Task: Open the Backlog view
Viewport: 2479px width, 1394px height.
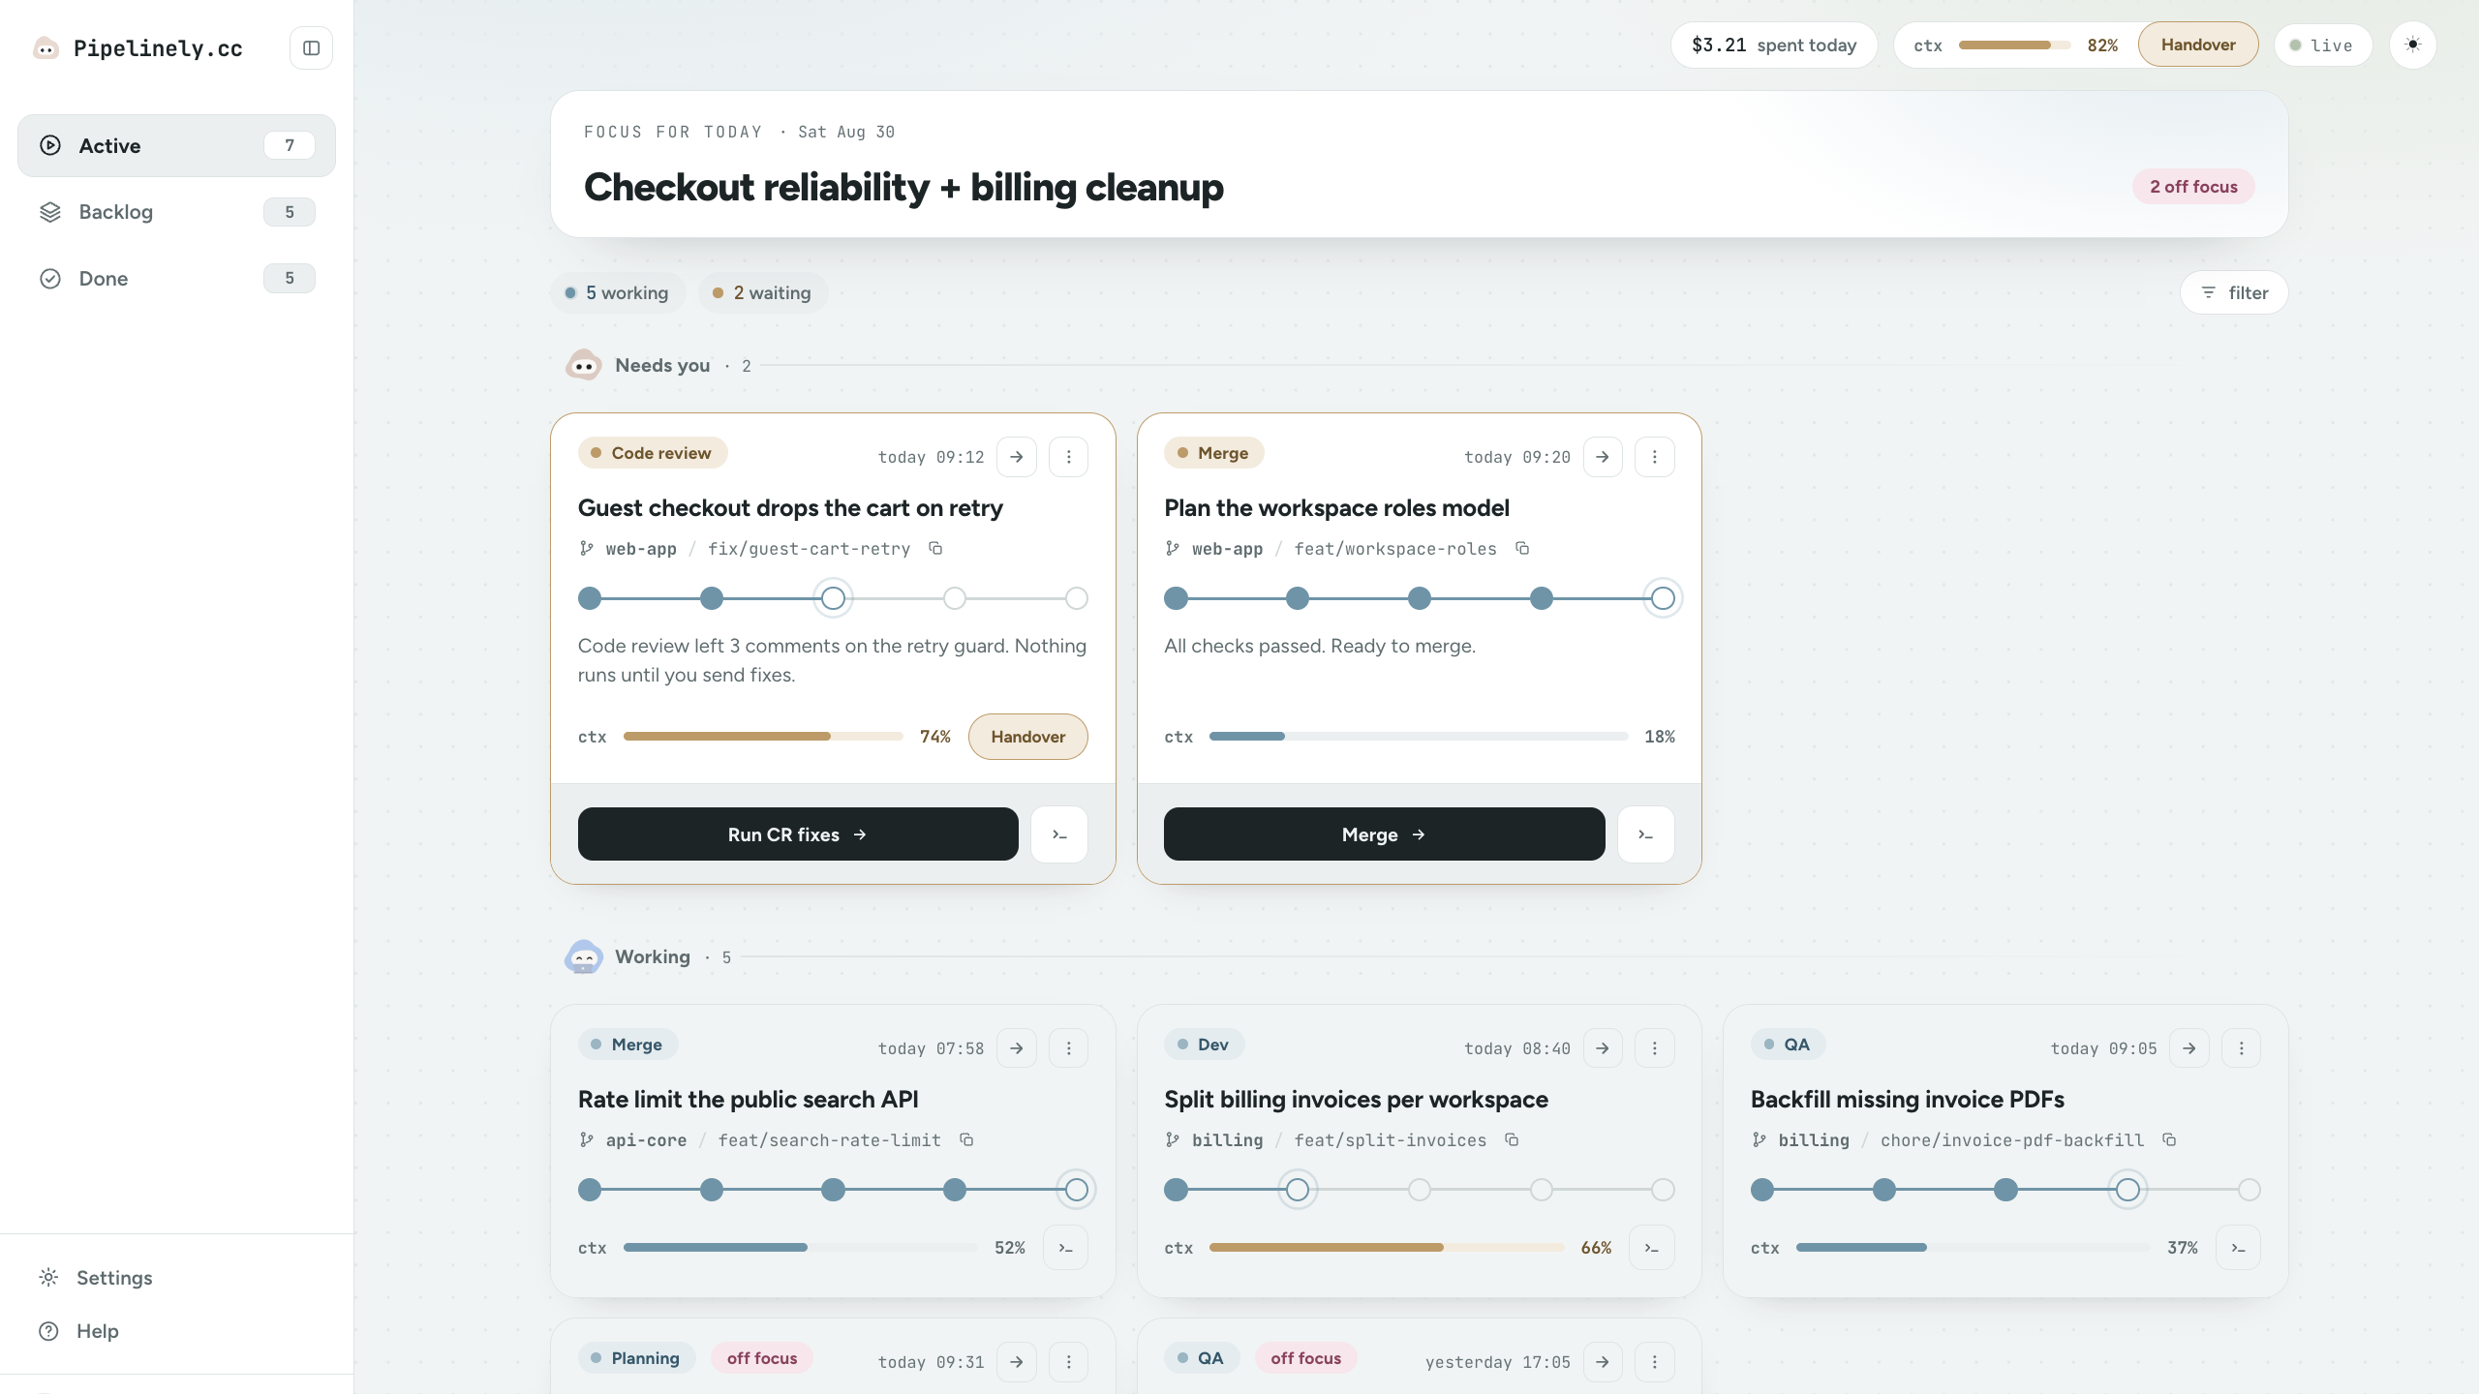Action: tap(176, 212)
